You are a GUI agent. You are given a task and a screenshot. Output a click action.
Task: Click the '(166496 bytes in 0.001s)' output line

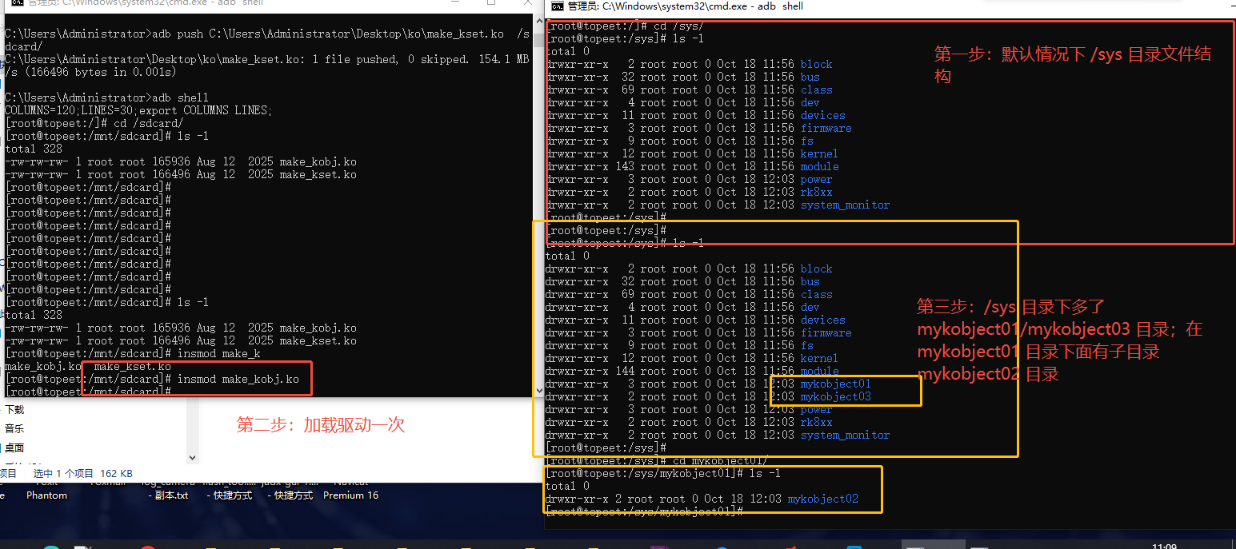click(90, 72)
